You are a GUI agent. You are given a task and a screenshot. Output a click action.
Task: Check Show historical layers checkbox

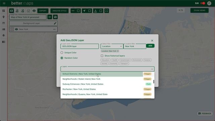click(102, 56)
